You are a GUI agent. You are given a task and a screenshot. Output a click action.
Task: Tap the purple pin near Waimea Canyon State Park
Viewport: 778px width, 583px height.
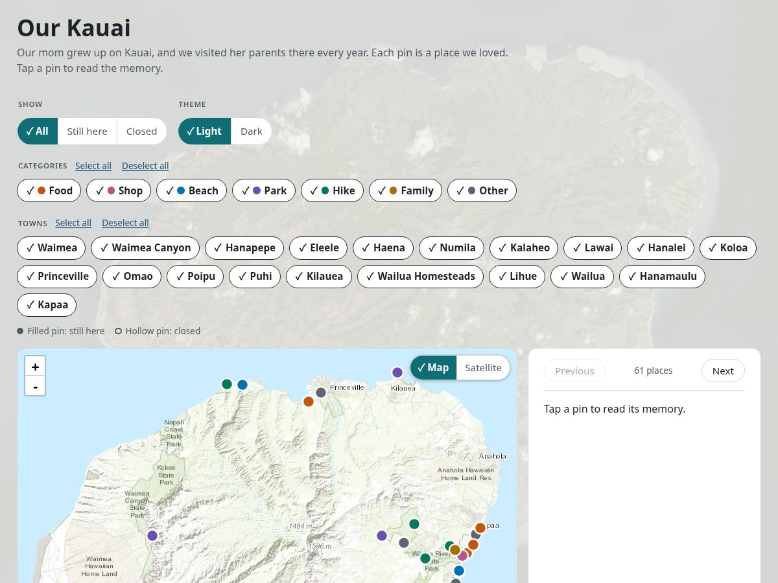[x=152, y=536]
